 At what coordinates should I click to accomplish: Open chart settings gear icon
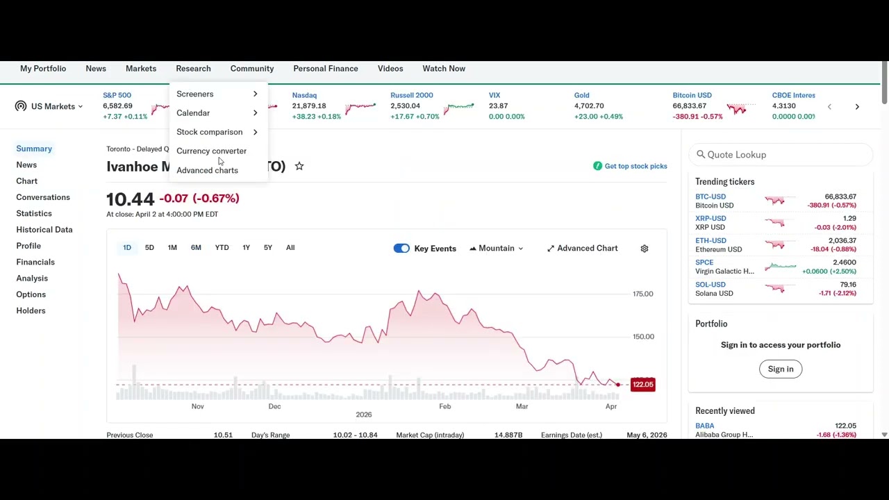[645, 249]
